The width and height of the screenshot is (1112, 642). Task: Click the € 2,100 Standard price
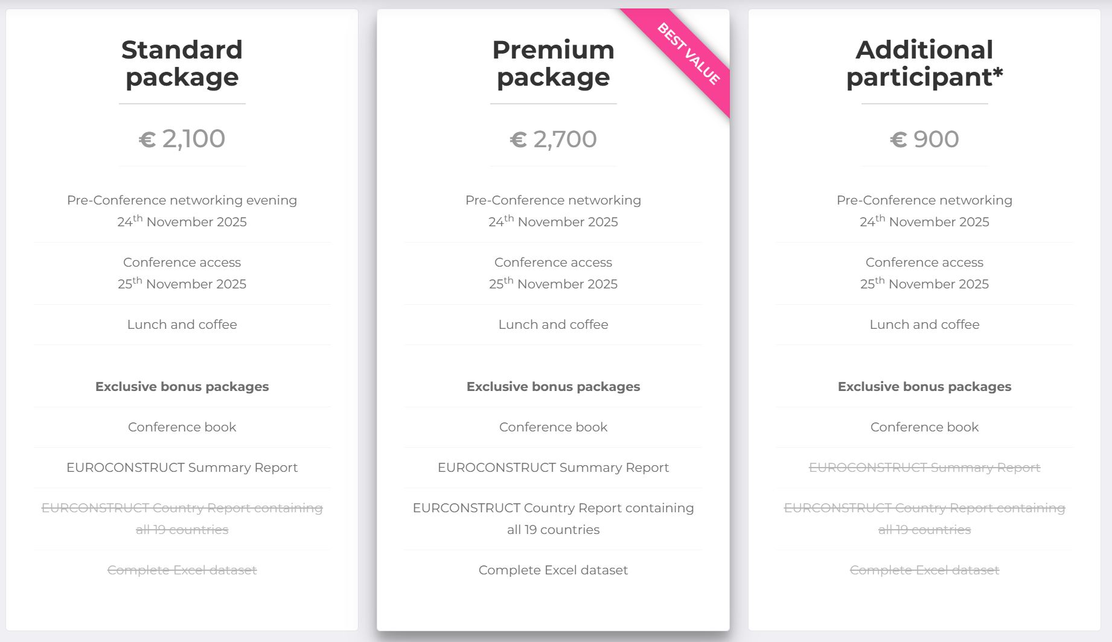click(182, 139)
